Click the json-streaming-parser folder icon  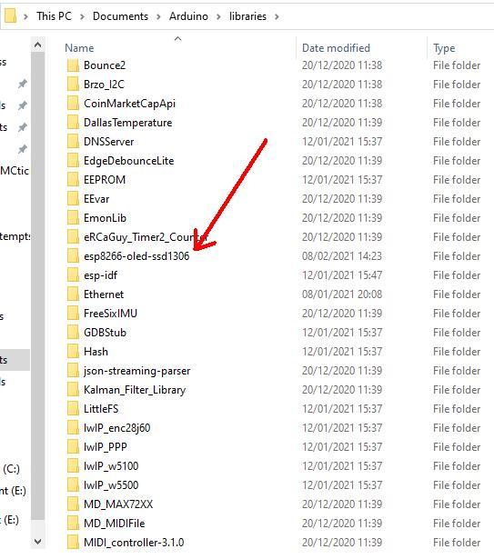pos(73,371)
